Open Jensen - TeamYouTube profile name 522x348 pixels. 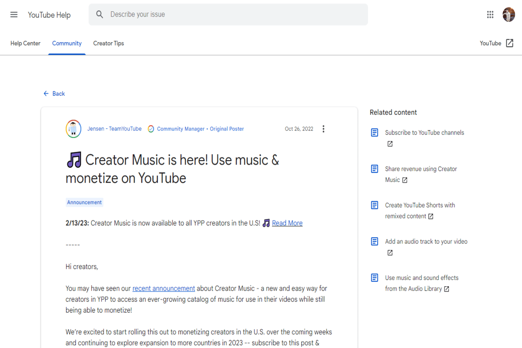pyautogui.click(x=114, y=129)
